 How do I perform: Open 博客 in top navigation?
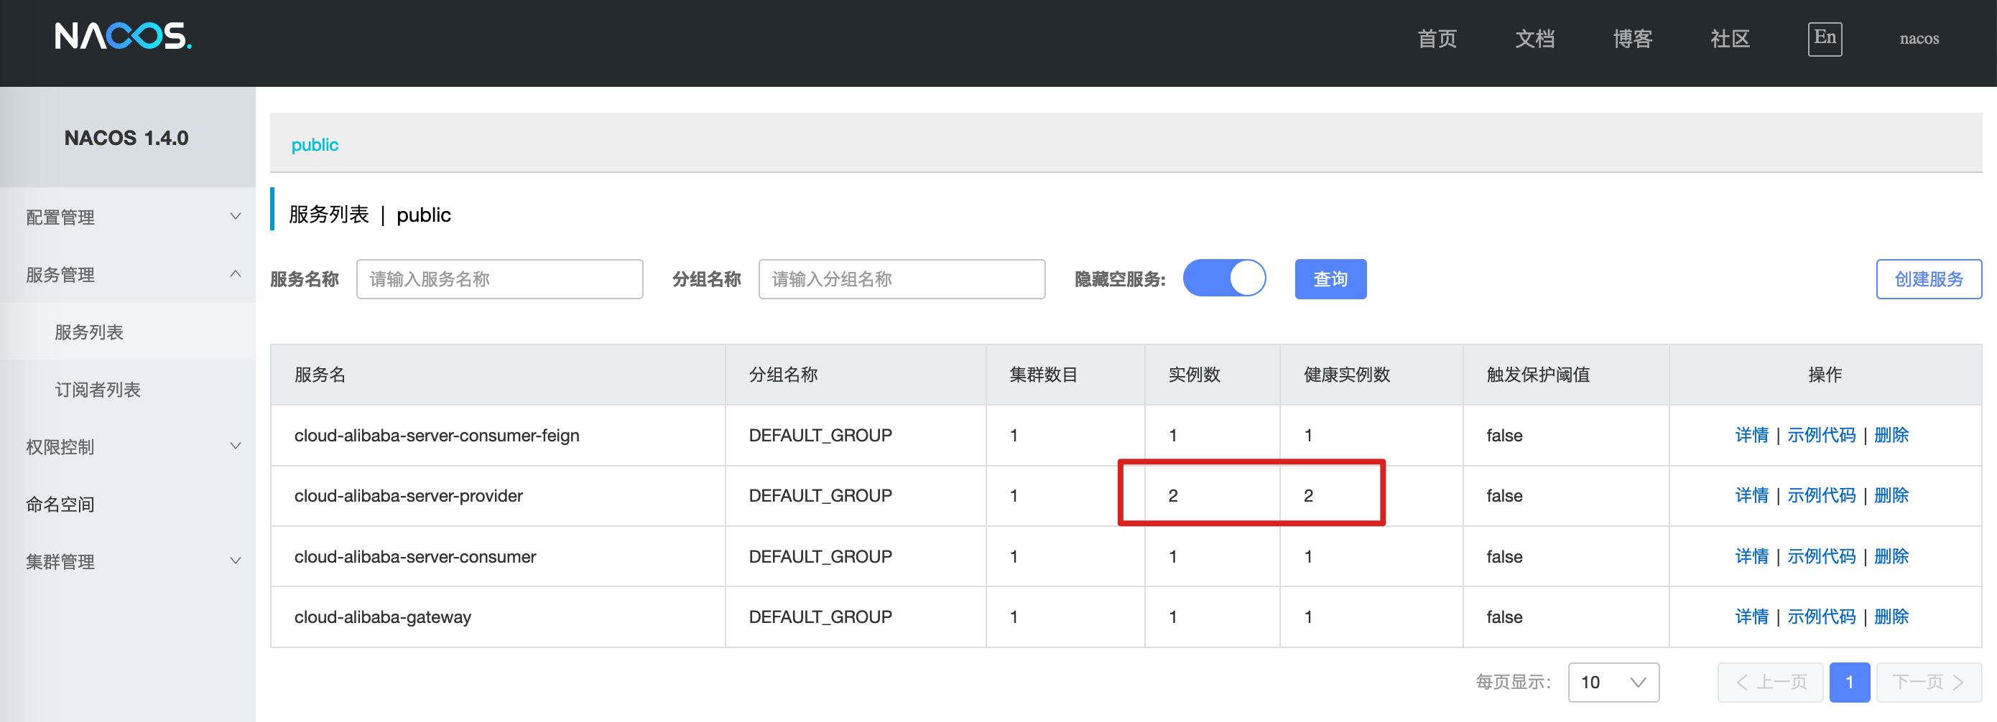1633,38
